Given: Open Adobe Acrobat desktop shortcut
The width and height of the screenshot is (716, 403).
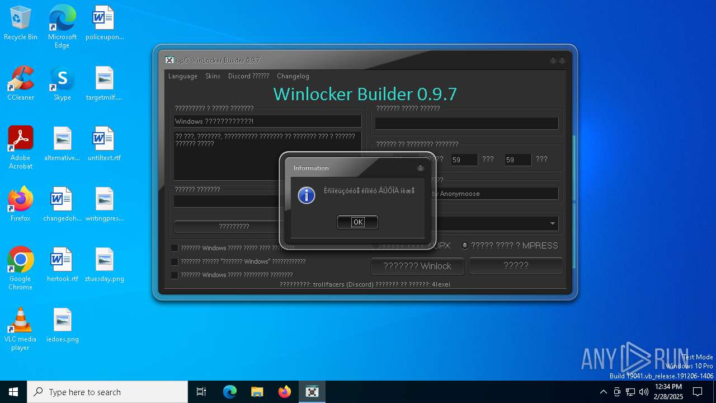Looking at the screenshot, I should click(21, 148).
